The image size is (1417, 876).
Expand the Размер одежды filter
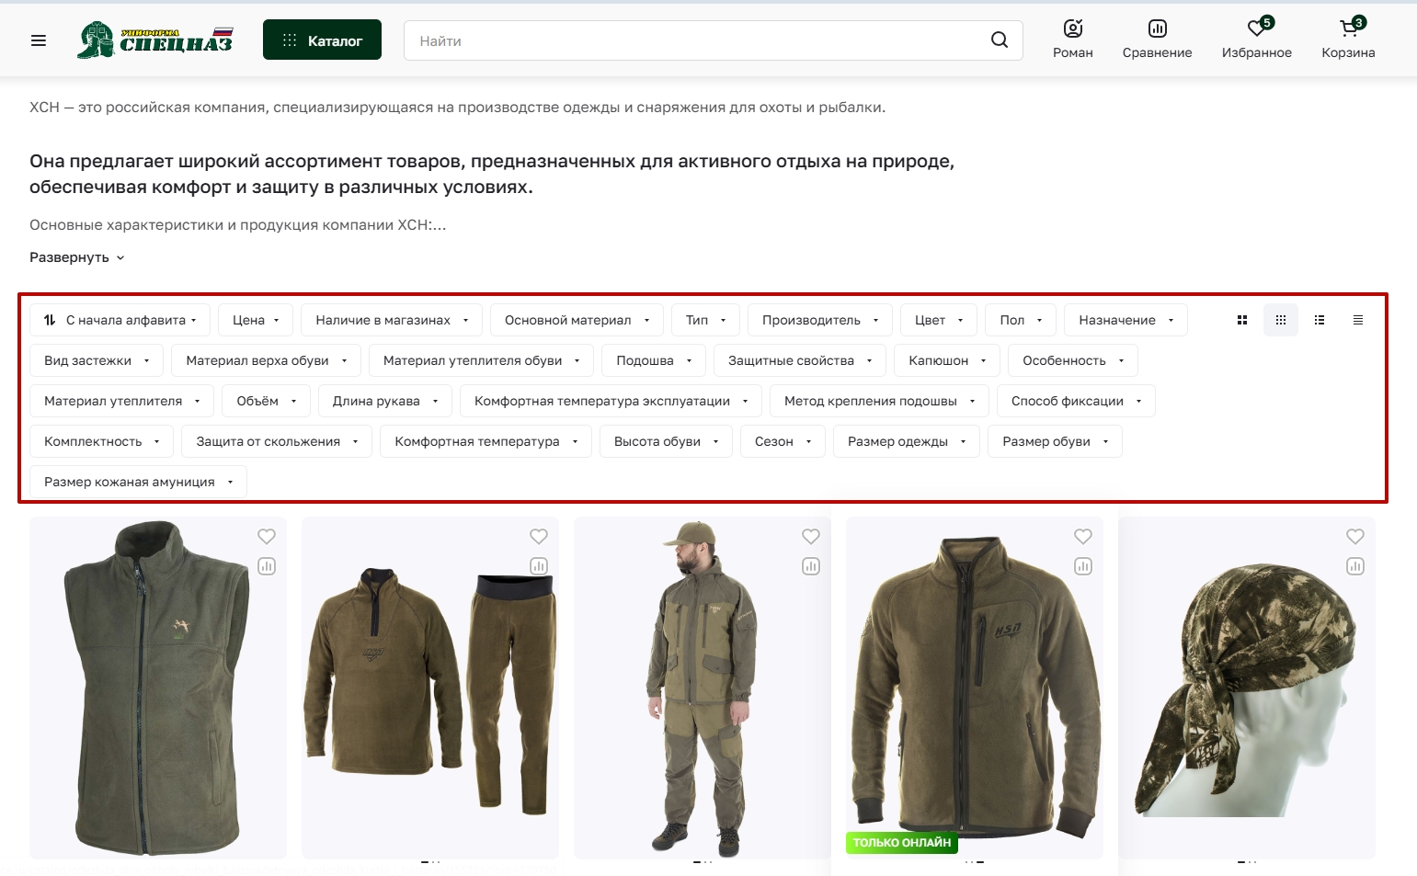coord(906,441)
